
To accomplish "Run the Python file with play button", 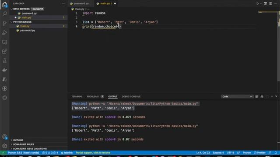I will coord(258,3).
